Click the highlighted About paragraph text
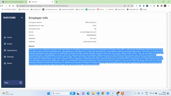Screen dimensions: 171x96 click(x=96, y=57)
